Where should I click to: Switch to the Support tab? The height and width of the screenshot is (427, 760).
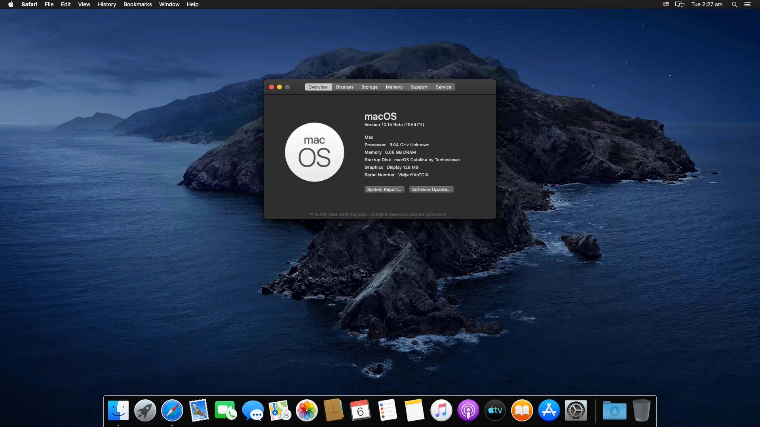coord(419,87)
